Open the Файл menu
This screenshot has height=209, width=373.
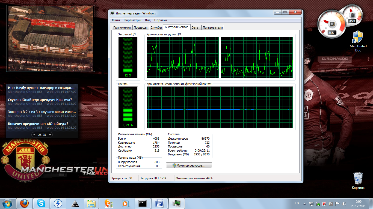click(x=116, y=20)
